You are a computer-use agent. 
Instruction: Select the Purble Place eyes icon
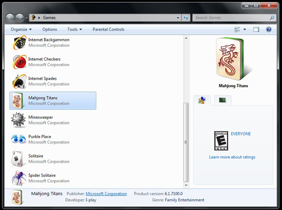18,139
